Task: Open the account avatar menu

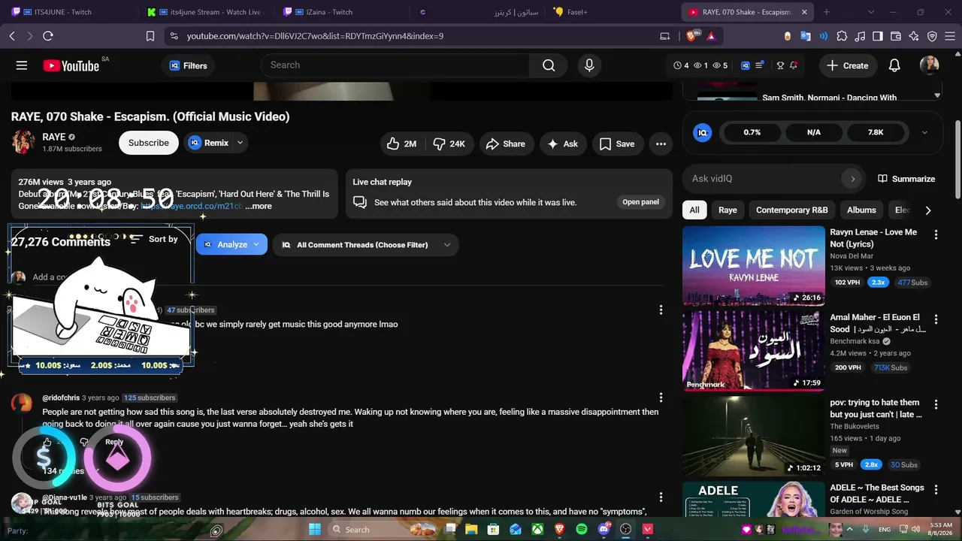Action: coord(930,65)
